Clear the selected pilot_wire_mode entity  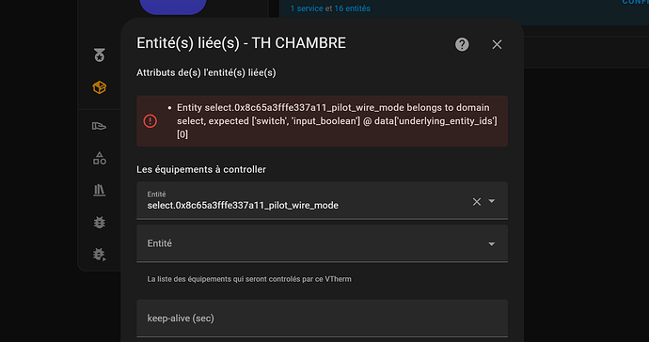tap(477, 201)
